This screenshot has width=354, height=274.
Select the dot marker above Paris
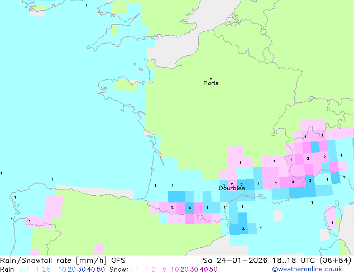pos(211,78)
